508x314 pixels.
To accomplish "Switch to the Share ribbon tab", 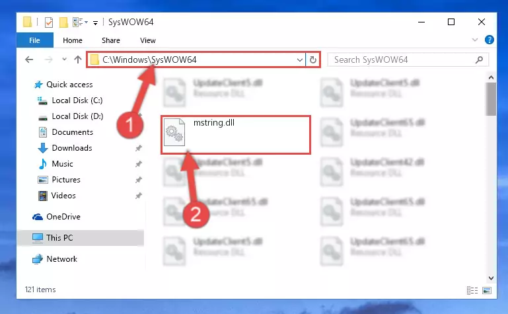I will pyautogui.click(x=111, y=40).
